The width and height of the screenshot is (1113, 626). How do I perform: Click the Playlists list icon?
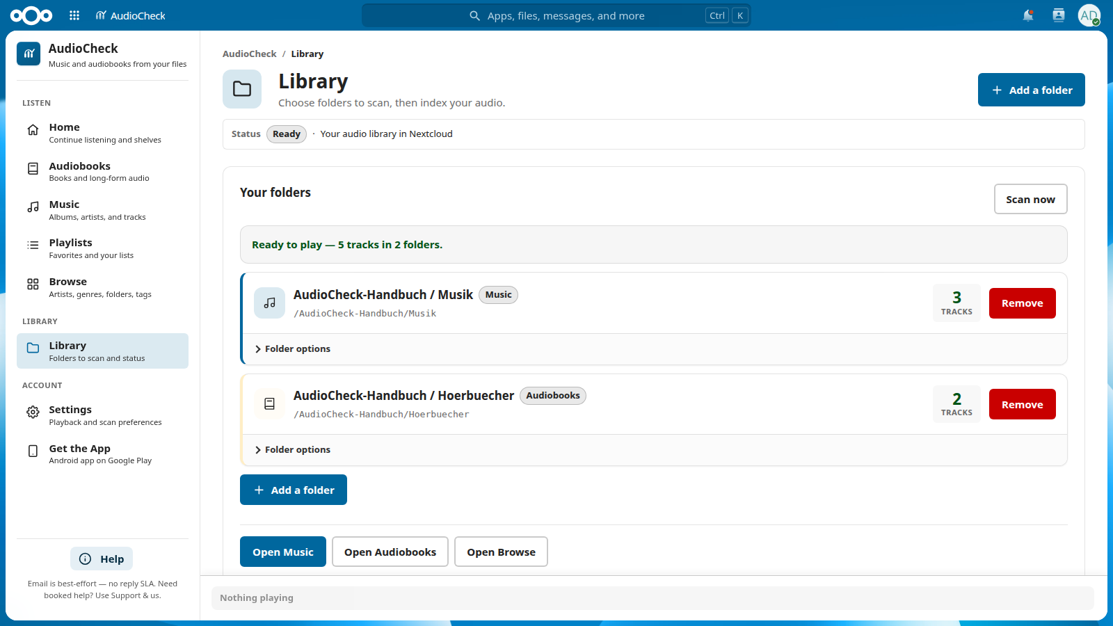(33, 245)
